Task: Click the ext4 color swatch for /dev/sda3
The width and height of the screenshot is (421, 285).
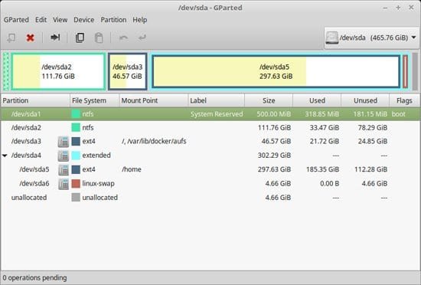Action: [76, 141]
